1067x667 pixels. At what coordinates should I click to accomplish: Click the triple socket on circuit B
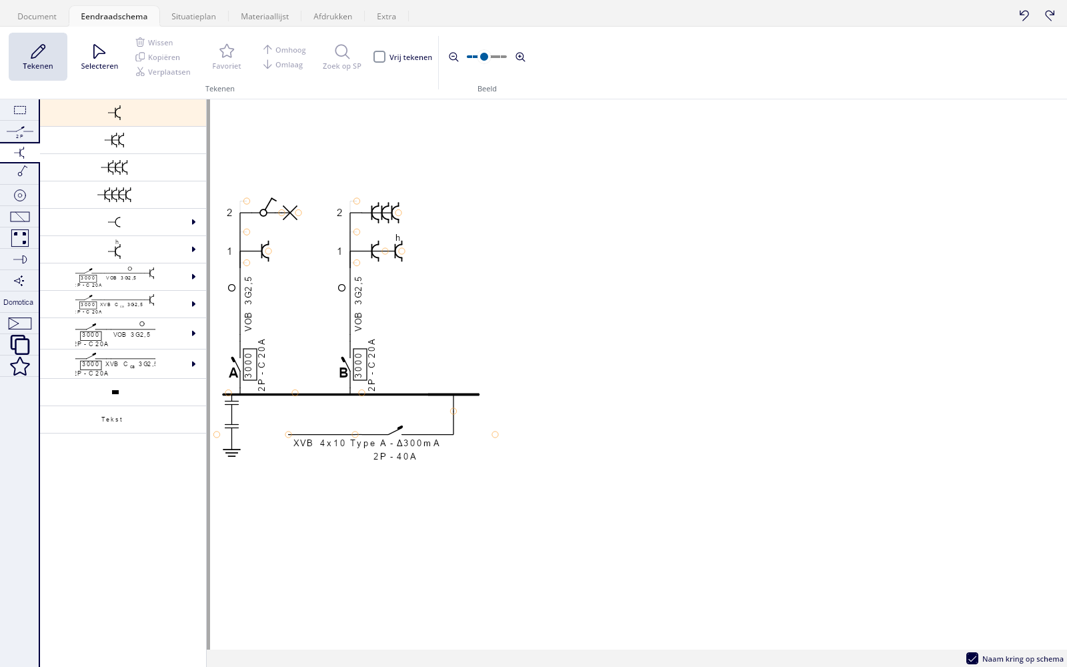pyautogui.click(x=384, y=213)
